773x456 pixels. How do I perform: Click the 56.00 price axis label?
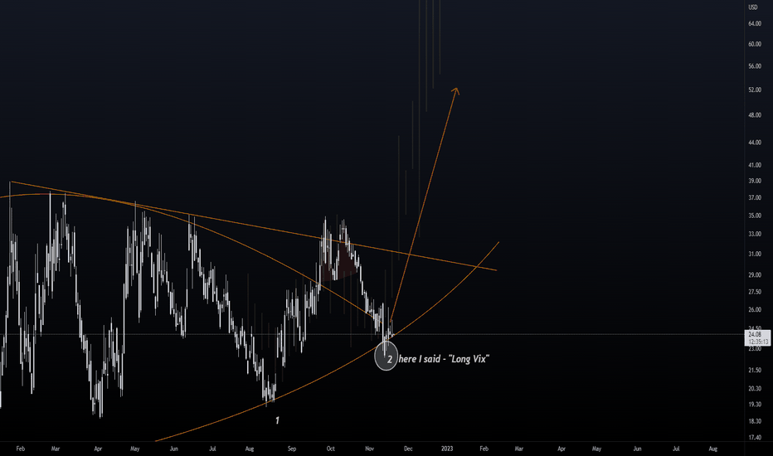(x=755, y=66)
